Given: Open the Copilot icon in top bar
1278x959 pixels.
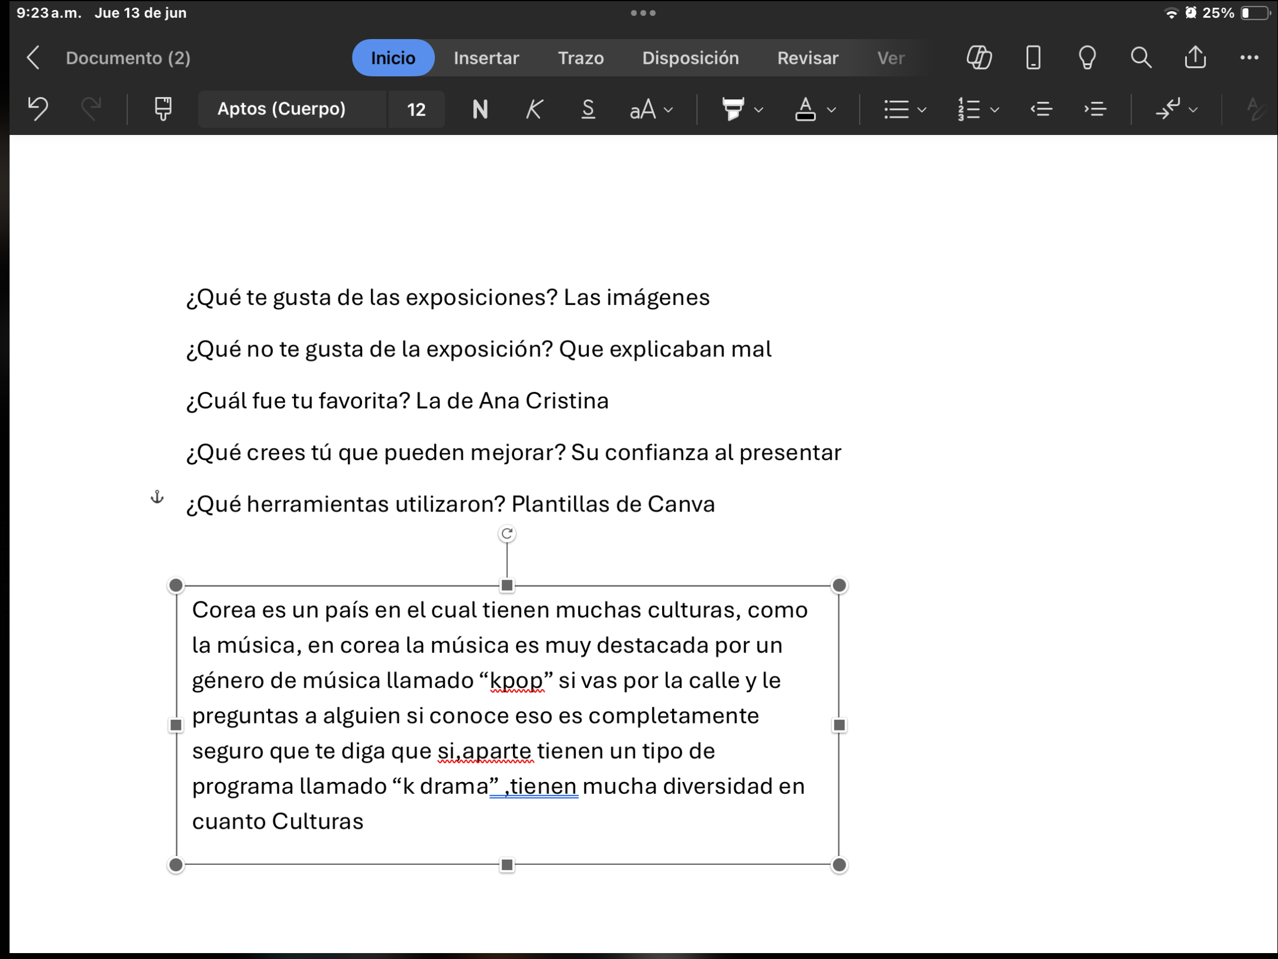Looking at the screenshot, I should coord(979,58).
